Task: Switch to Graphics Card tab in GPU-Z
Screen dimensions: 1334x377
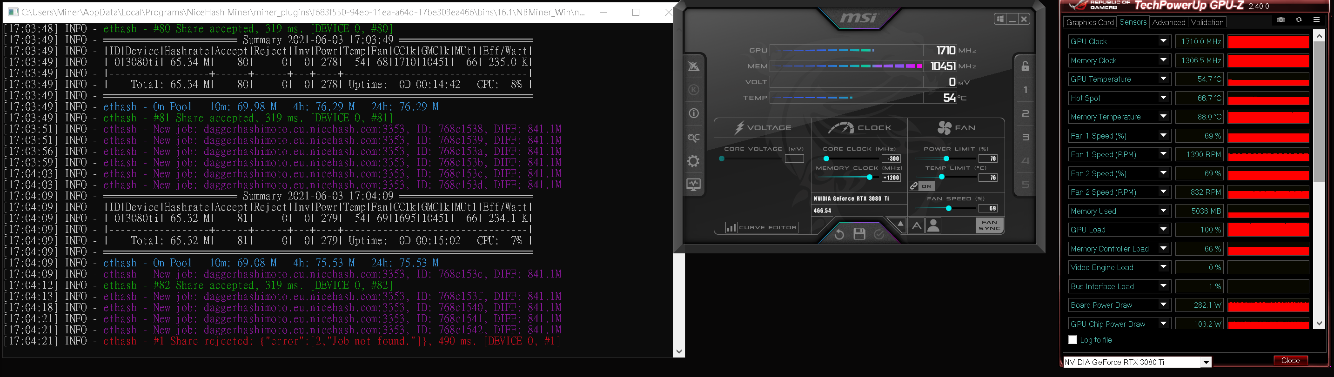Action: click(x=1090, y=22)
